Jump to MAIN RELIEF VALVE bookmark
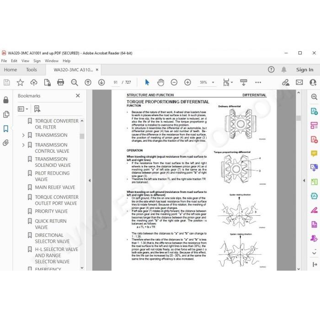The width and height of the screenshot is (320, 320). point(55,187)
